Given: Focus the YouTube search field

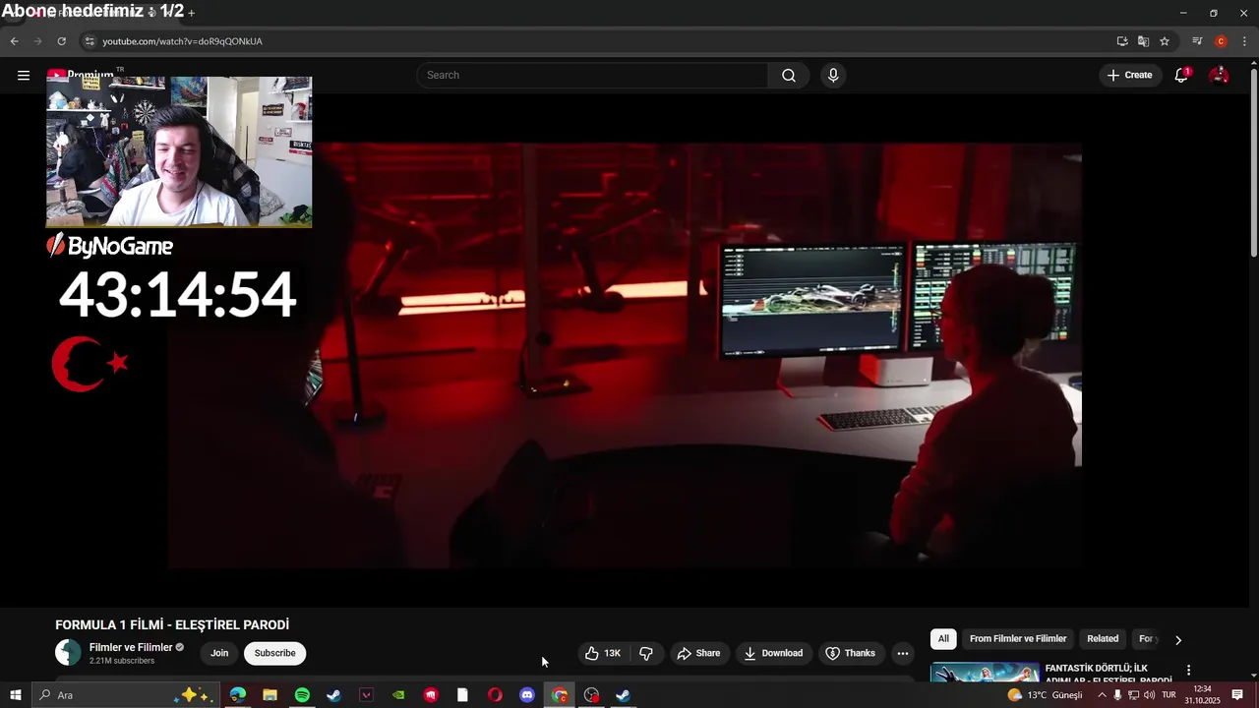Looking at the screenshot, I should (592, 75).
